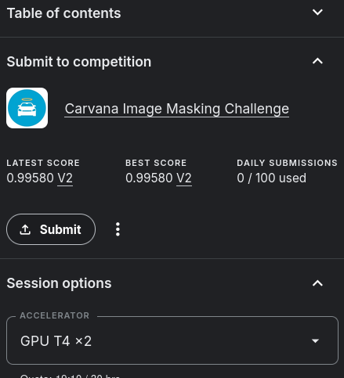Collapse the Session options chevron
This screenshot has width=344, height=378.
[x=317, y=283]
